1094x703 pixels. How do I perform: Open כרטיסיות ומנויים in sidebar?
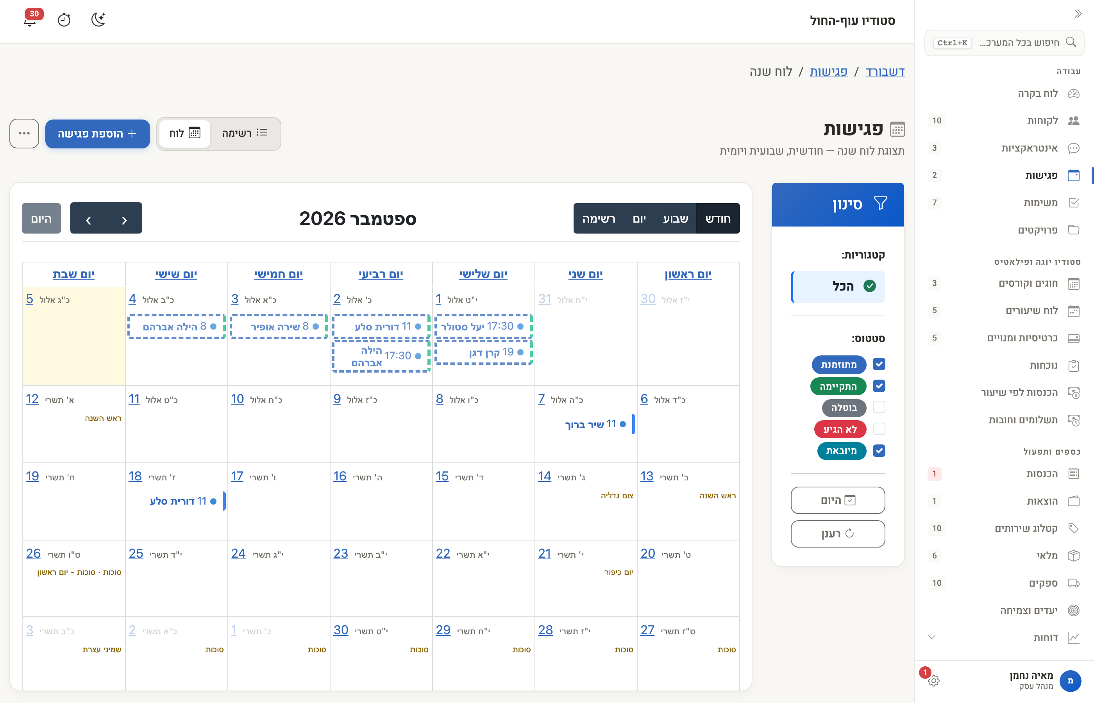point(1004,338)
